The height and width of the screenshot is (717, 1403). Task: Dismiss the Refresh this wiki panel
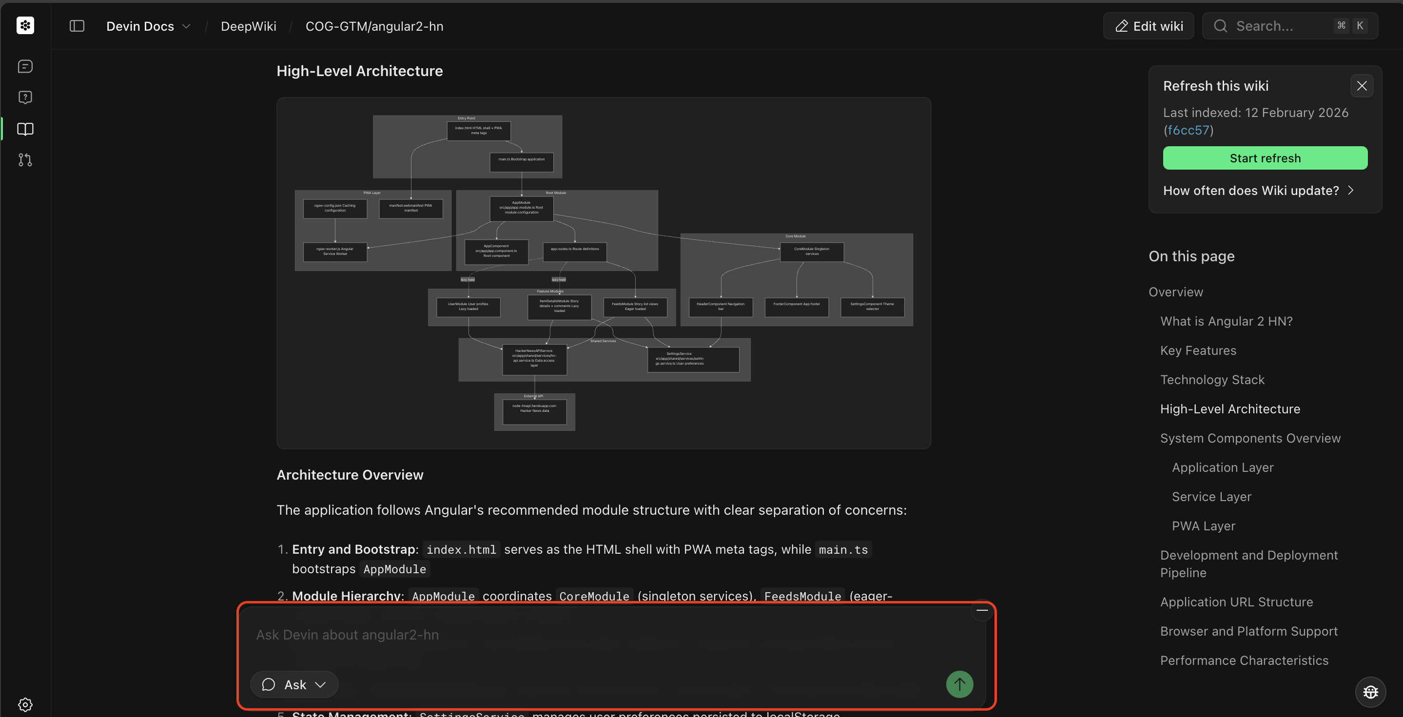click(1362, 85)
